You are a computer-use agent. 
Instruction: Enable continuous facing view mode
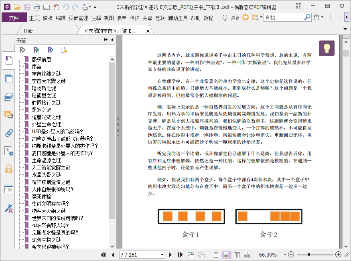coord(248,255)
